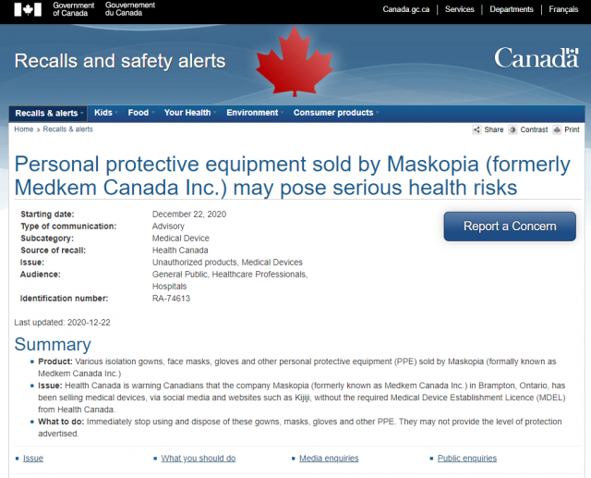The image size is (591, 478).
Task: Jump to What you should do
Action: (199, 459)
